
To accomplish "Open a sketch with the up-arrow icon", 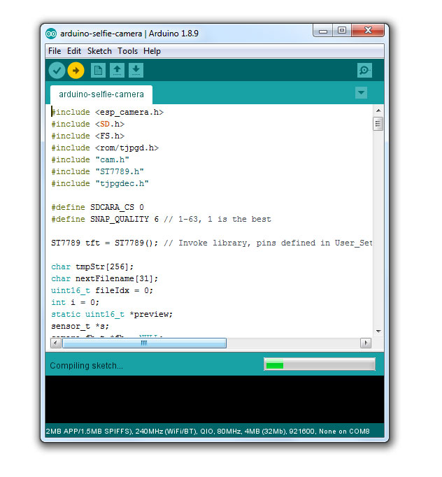I will coord(117,71).
